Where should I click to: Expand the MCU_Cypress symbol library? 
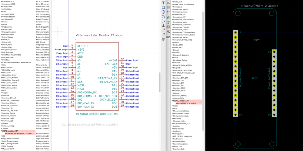click(x=2, y=146)
